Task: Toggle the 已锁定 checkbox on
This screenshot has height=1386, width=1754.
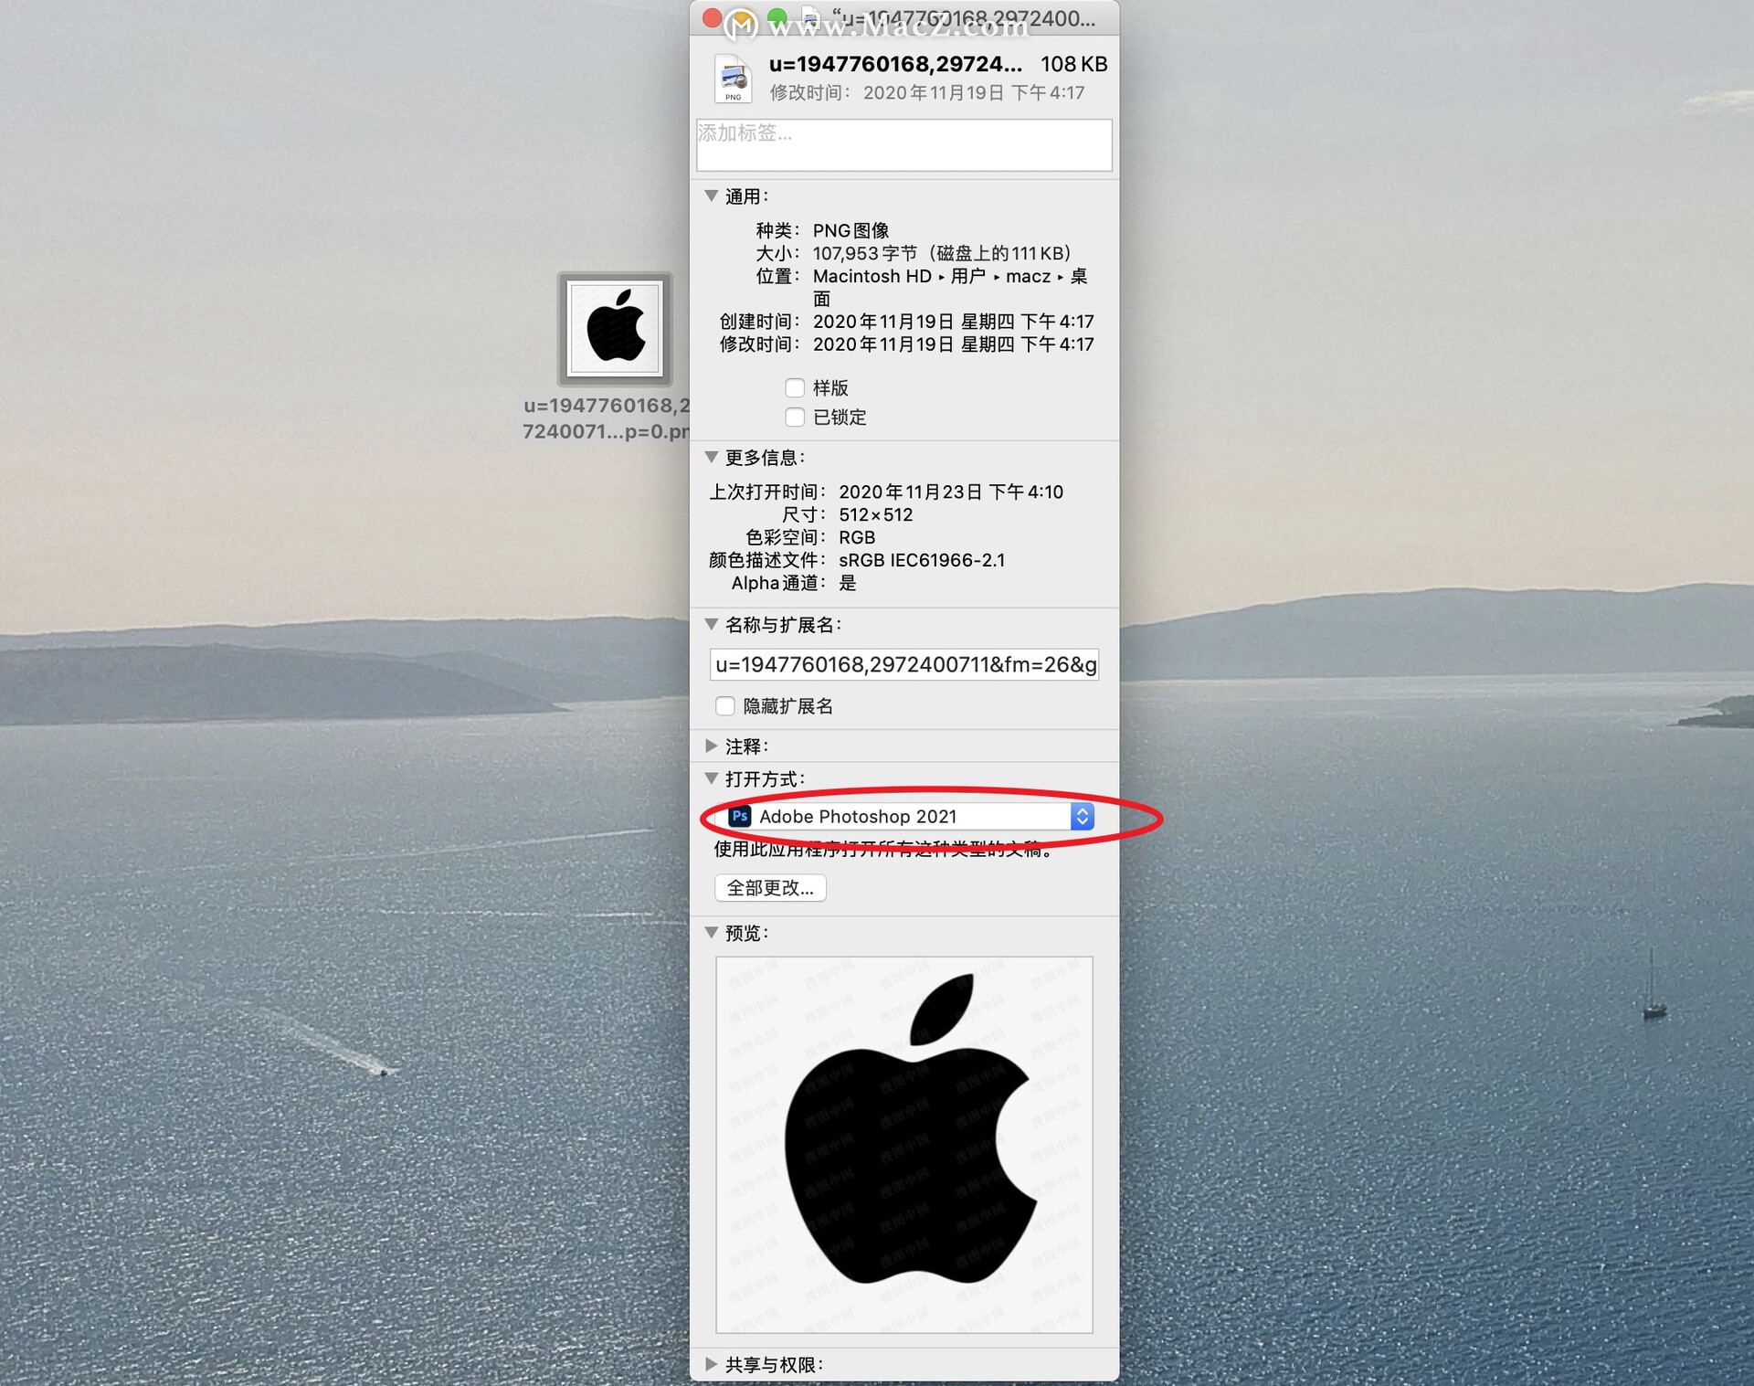Action: pyautogui.click(x=795, y=416)
